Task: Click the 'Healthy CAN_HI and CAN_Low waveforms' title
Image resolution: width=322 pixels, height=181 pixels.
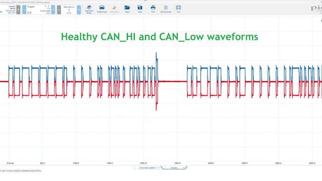Action: tap(160, 37)
